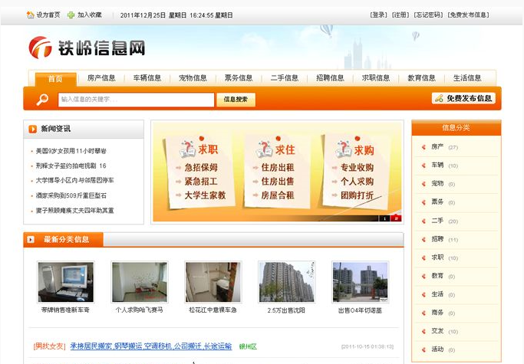Screen dimensions: 524x364
Task: Click the green 银州区 region link
Action: 248,346
